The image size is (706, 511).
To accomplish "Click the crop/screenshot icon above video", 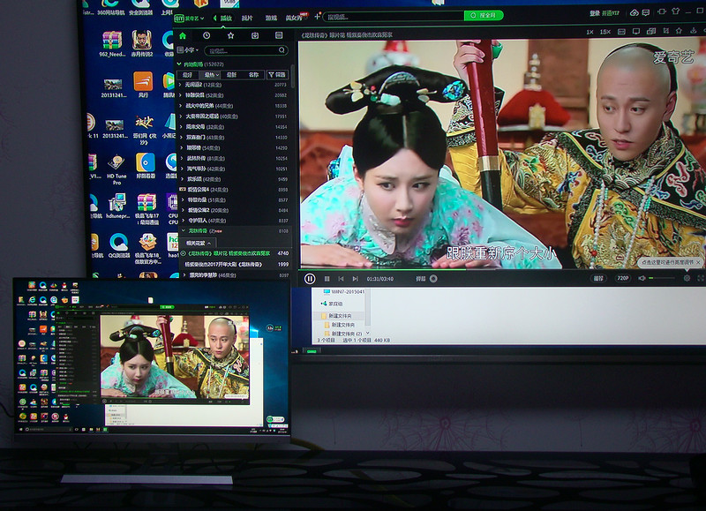I will 666,31.
